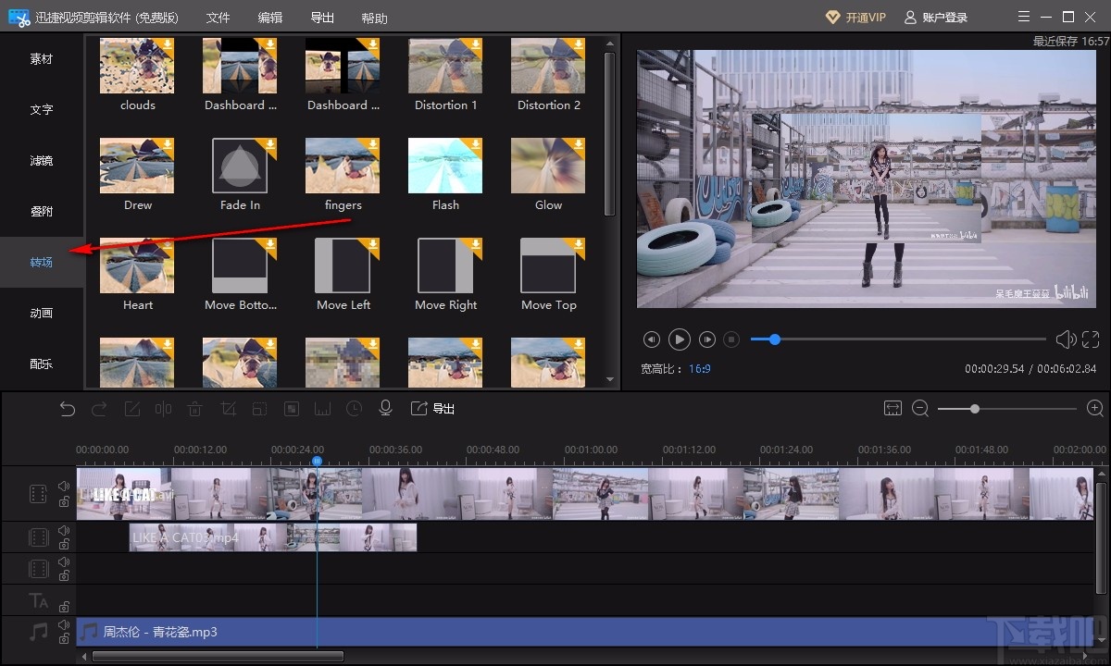The height and width of the screenshot is (666, 1111).
Task: Enter fullscreen preview mode
Action: pyautogui.click(x=1091, y=339)
